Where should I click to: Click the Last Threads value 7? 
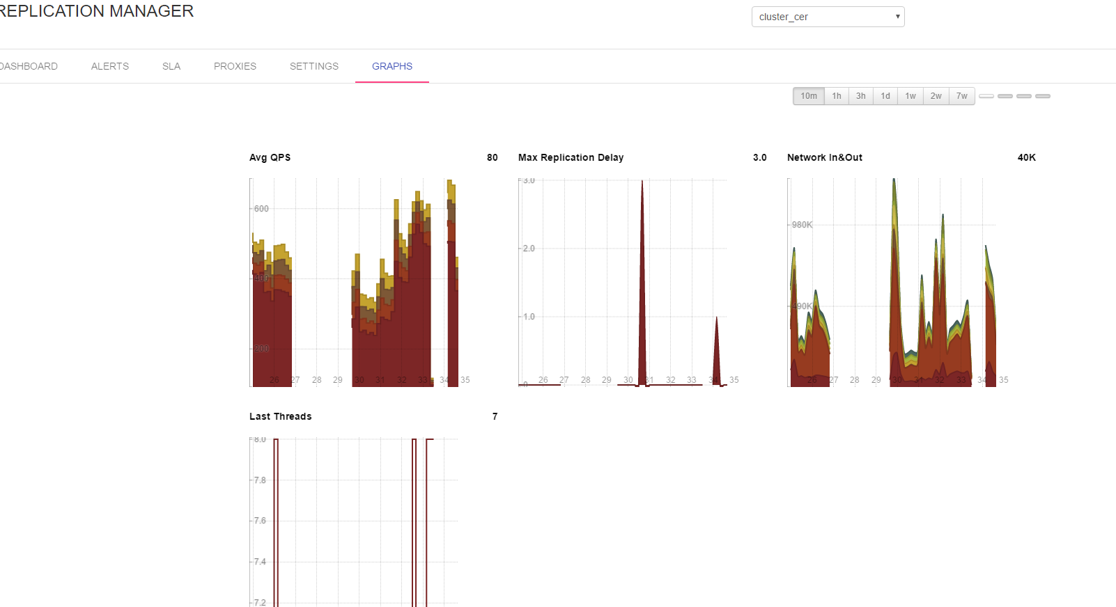click(x=495, y=416)
